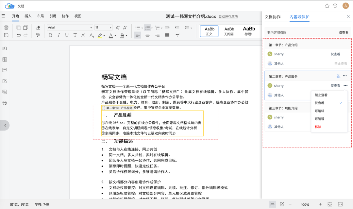Image resolution: width=353 pixels, height=209 pixels.
Task: Click the eraser clear formatting icon
Action: (x=38, y=27)
